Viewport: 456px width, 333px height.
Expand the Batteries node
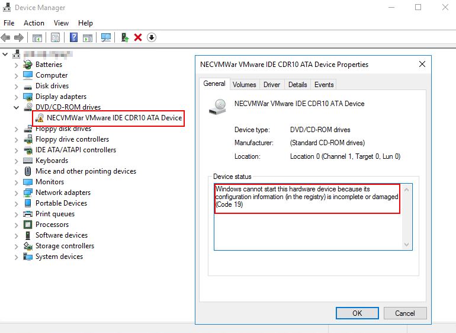[x=17, y=65]
